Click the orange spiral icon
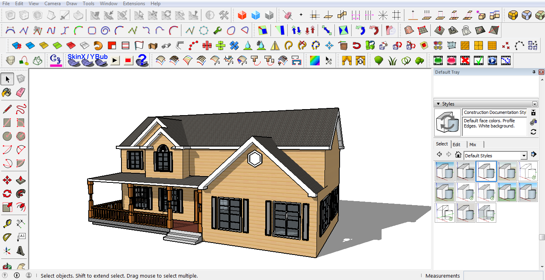 (98, 45)
